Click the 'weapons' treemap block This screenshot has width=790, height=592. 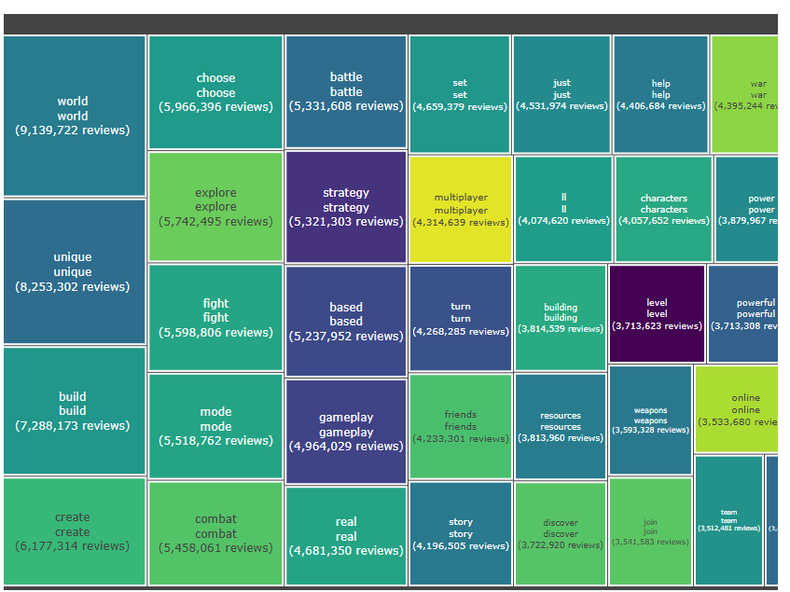coord(650,420)
